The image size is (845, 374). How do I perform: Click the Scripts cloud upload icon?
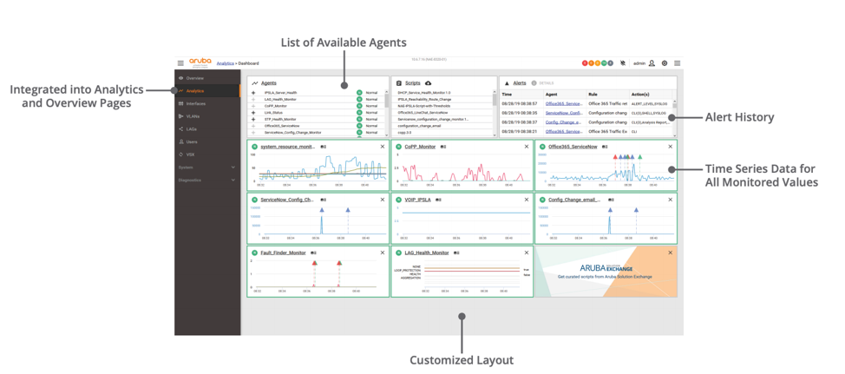point(429,83)
